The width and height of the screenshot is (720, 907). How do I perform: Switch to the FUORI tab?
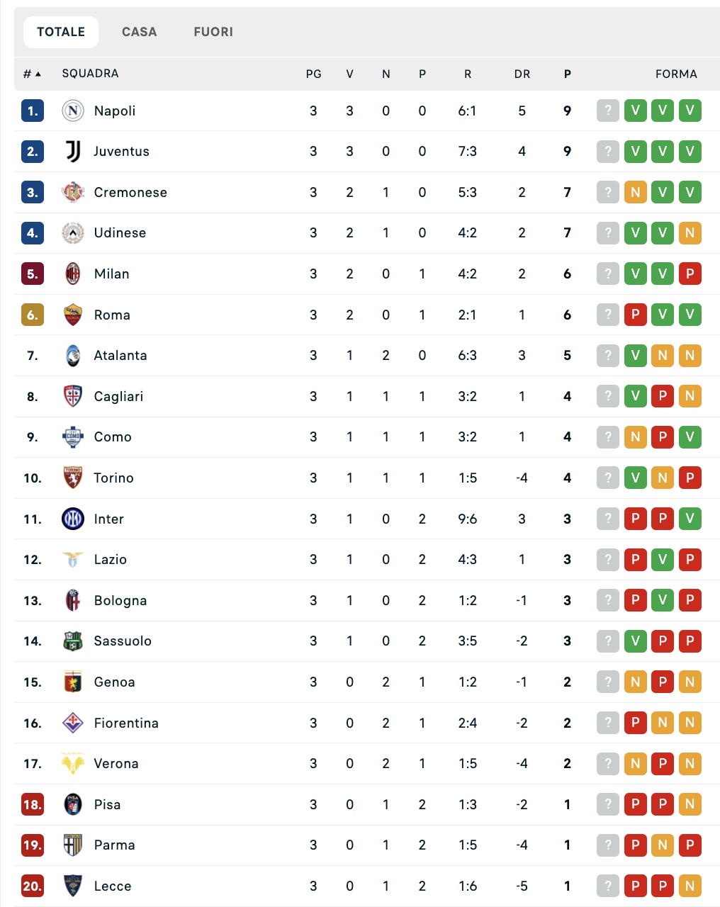click(x=213, y=32)
